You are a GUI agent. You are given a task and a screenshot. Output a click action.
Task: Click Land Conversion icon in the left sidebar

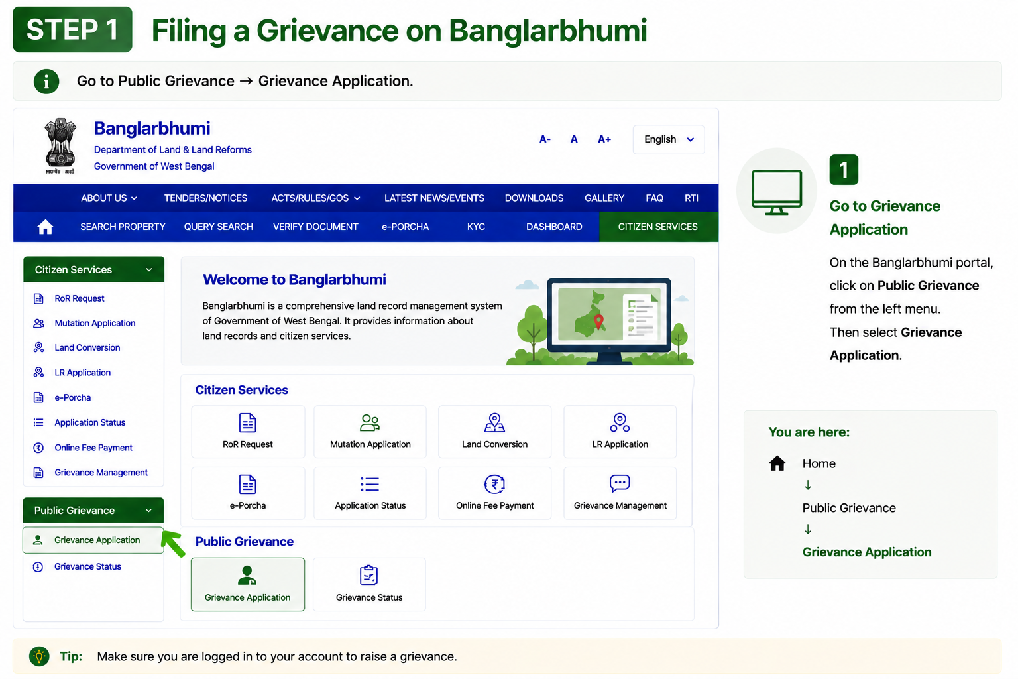(x=38, y=348)
